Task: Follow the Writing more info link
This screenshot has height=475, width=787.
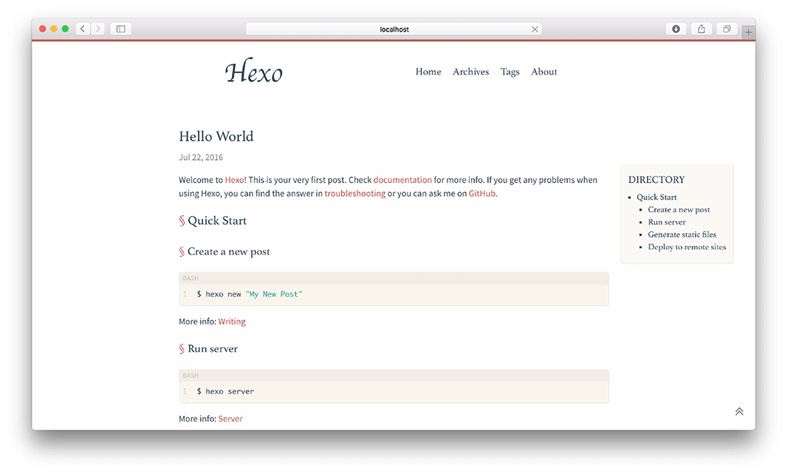Action: tap(232, 322)
